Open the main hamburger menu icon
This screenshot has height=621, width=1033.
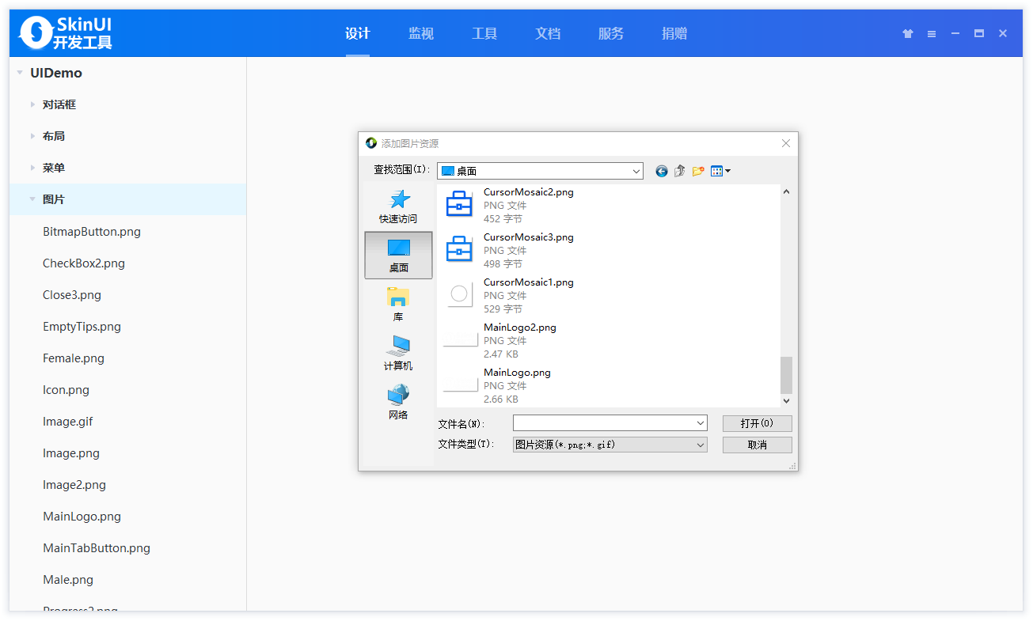tap(932, 34)
